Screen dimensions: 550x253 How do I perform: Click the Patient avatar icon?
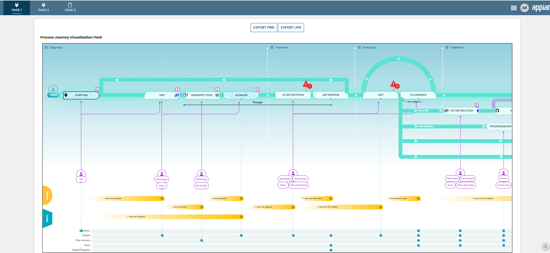(53, 89)
